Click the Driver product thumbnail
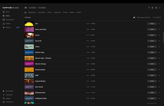 pos(29,35)
